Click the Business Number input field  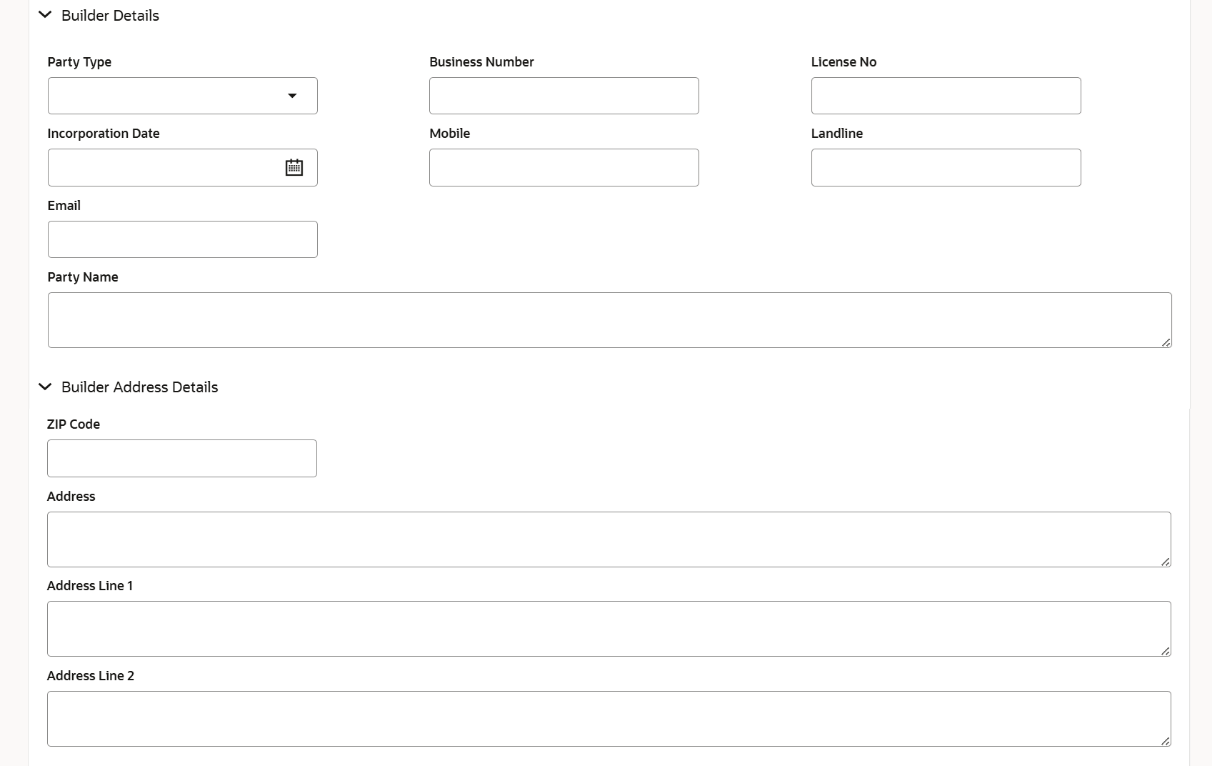click(x=564, y=96)
